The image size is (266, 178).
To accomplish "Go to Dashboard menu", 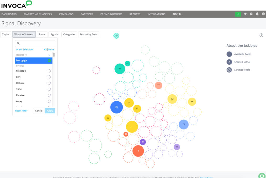I will click(9, 14).
